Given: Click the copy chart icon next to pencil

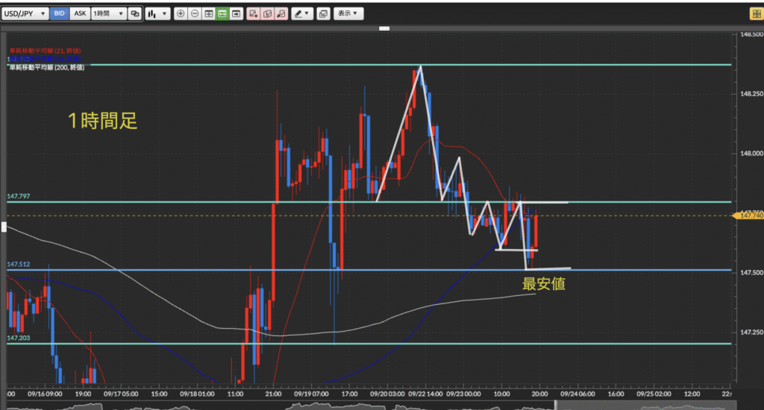Looking at the screenshot, I should (323, 13).
